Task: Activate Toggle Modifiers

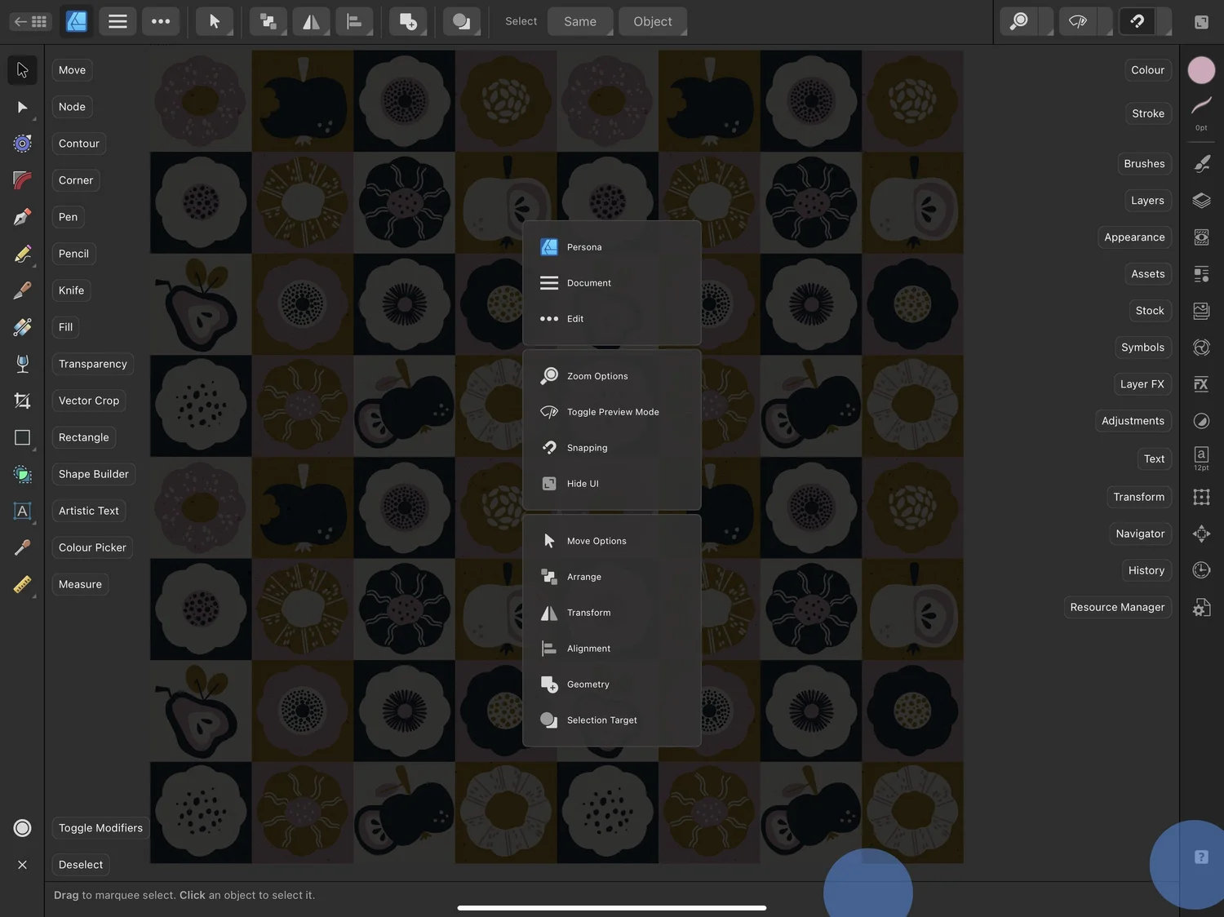Action: (x=100, y=827)
